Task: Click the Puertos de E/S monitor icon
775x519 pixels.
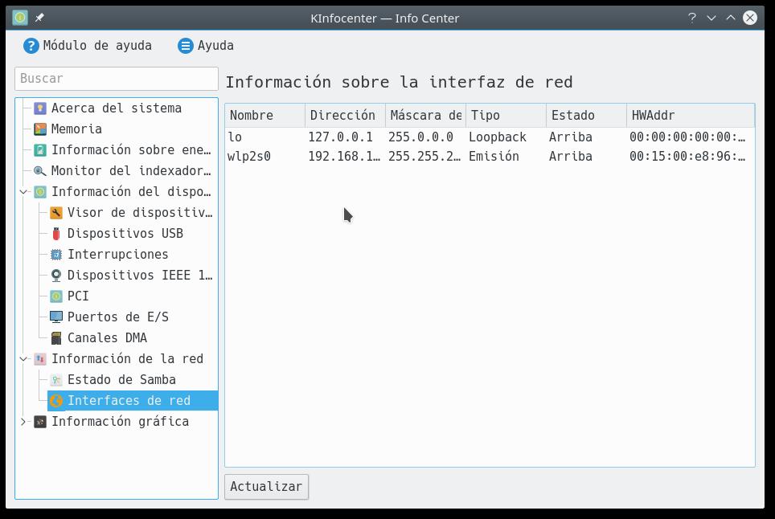Action: click(x=55, y=317)
